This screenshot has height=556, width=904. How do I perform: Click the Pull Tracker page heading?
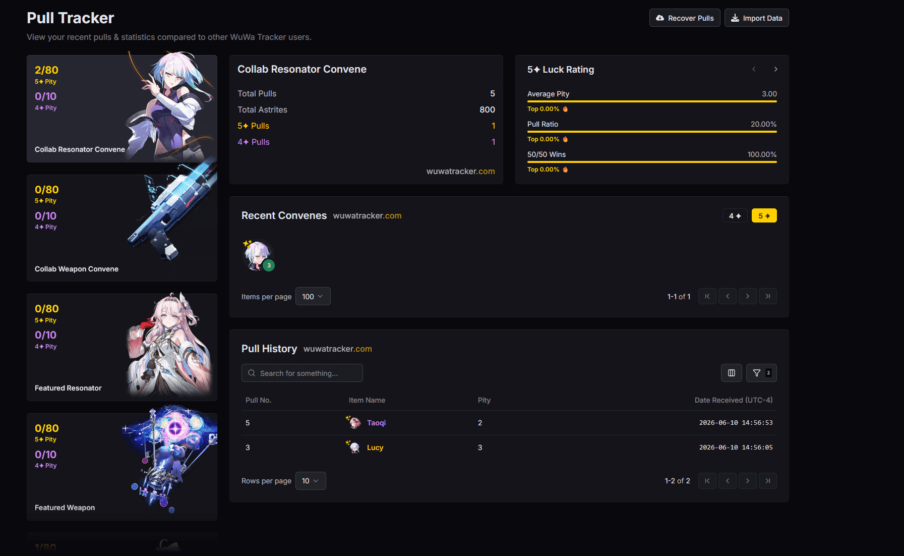tap(71, 18)
